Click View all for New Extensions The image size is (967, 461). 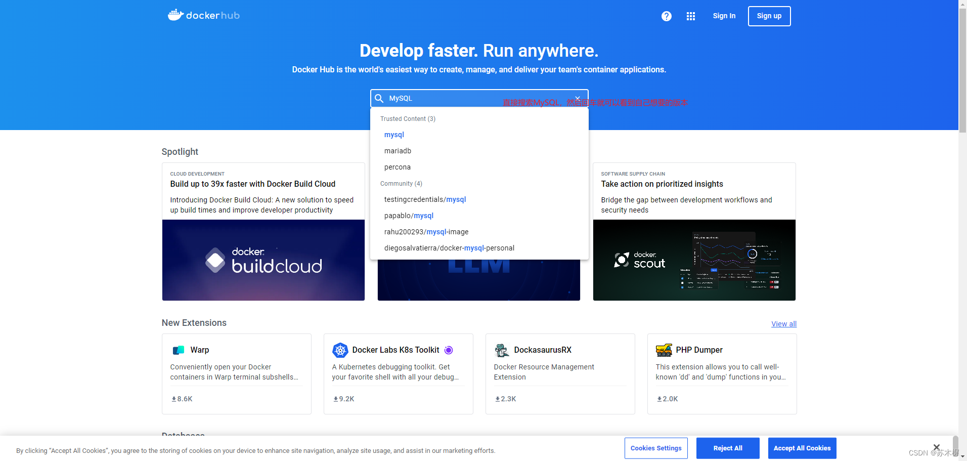click(784, 324)
